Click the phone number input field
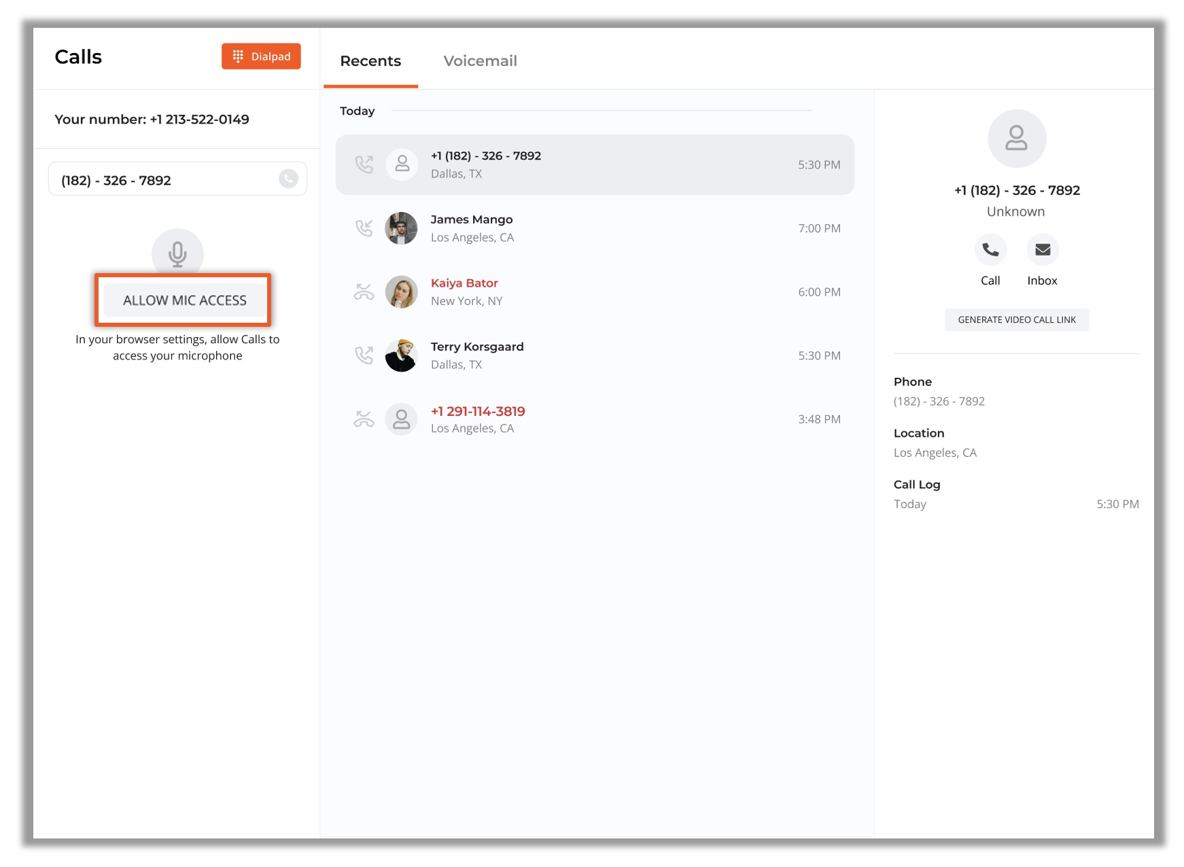The width and height of the screenshot is (1184, 867). click(x=177, y=179)
